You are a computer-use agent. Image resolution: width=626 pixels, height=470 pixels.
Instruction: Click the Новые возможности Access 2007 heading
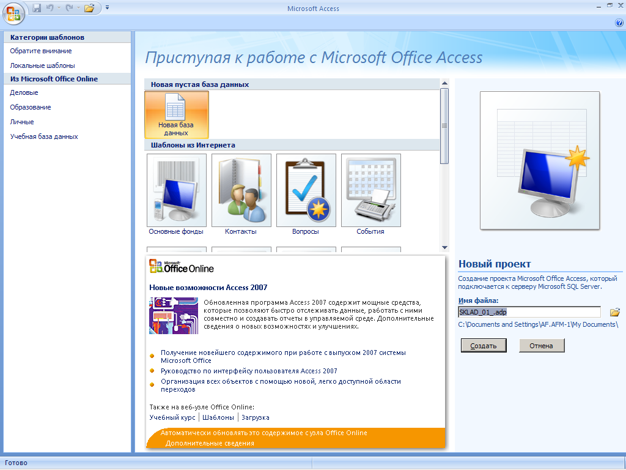tap(208, 288)
